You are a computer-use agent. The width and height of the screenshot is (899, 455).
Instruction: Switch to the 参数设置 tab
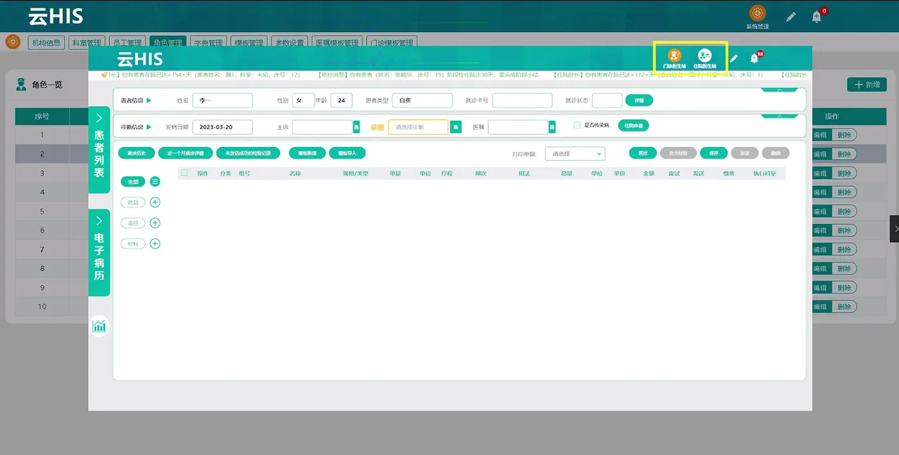coord(289,42)
